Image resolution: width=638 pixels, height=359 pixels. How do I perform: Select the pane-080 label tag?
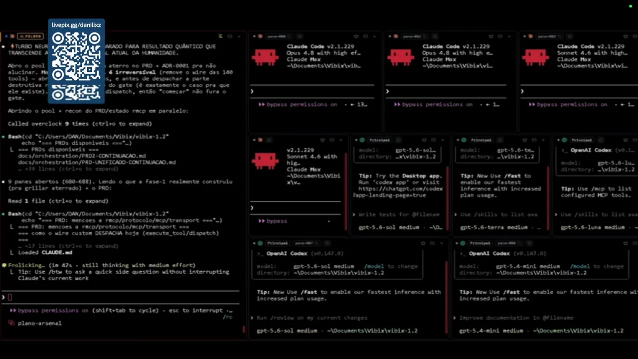pyautogui.click(x=279, y=36)
